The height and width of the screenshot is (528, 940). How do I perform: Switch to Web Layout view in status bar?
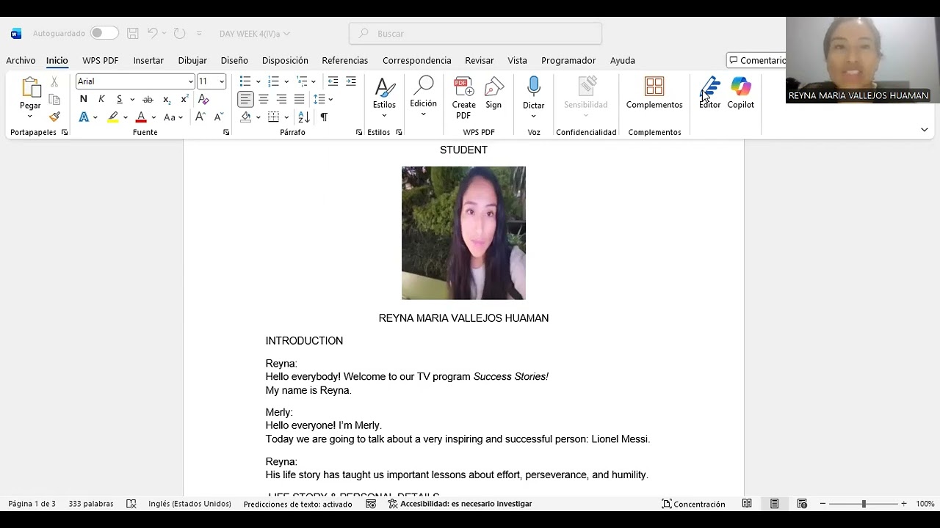pos(802,504)
